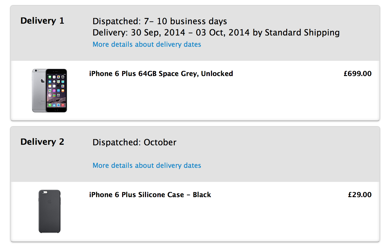Open delivery dates details for Delivery 1

pos(147,44)
